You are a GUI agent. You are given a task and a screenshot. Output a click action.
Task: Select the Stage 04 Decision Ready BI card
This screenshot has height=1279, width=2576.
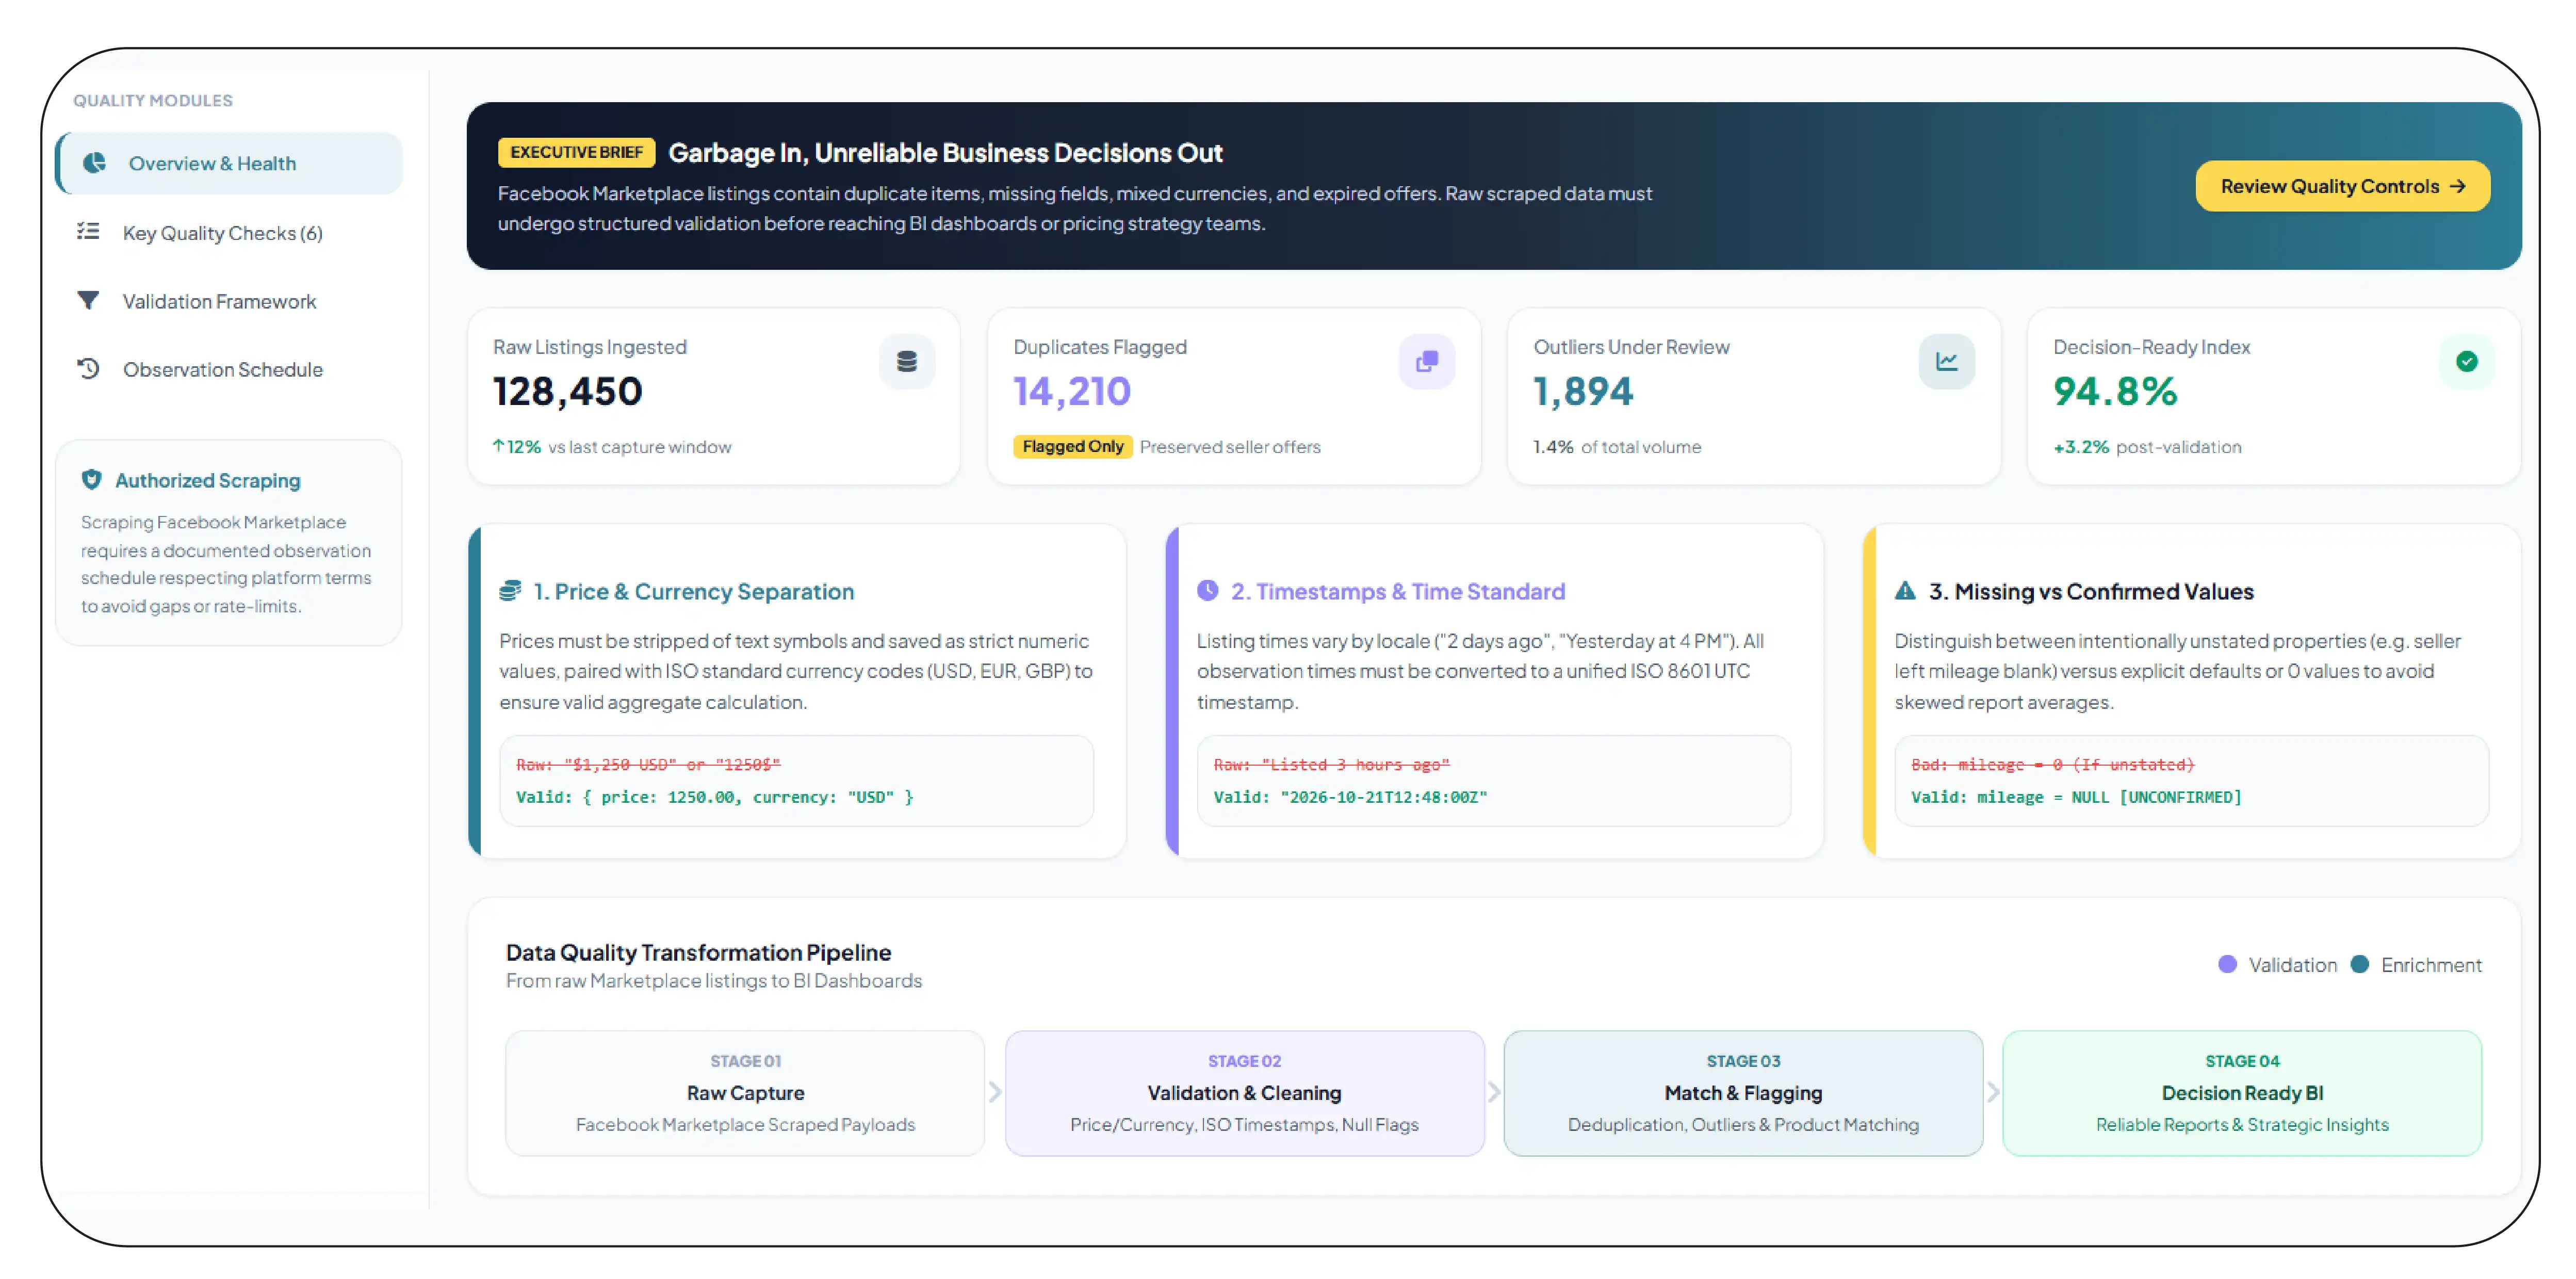2242,1093
